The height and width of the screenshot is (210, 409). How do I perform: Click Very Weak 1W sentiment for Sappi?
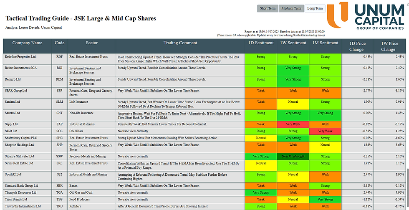pos(293,124)
